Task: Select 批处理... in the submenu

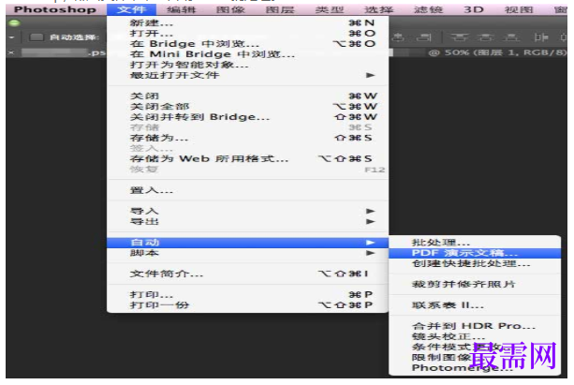Action: tap(475, 243)
